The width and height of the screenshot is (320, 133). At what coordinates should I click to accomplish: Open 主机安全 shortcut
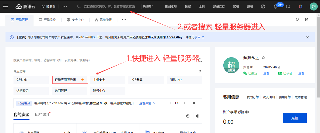coord(108,80)
